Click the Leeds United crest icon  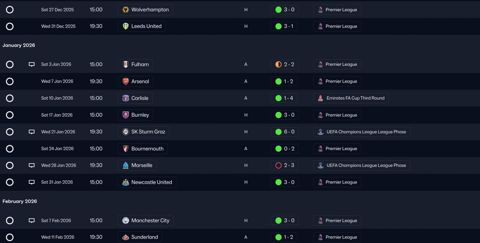pos(126,26)
